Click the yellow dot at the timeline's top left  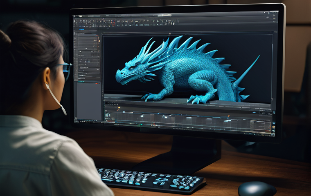pos(119,107)
